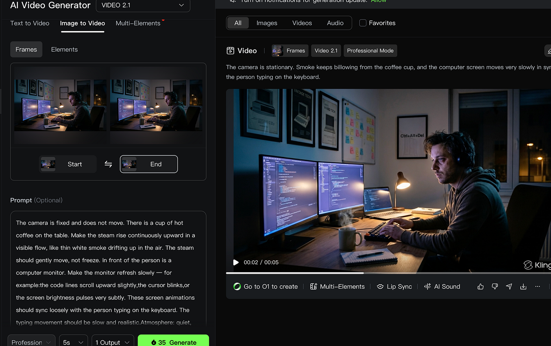Expand the 5s duration dropdown
This screenshot has height=346, width=551.
[73, 342]
